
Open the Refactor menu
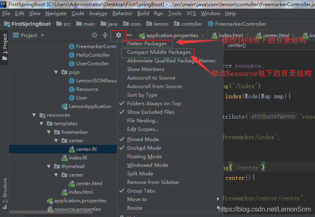pyautogui.click(x=122, y=13)
